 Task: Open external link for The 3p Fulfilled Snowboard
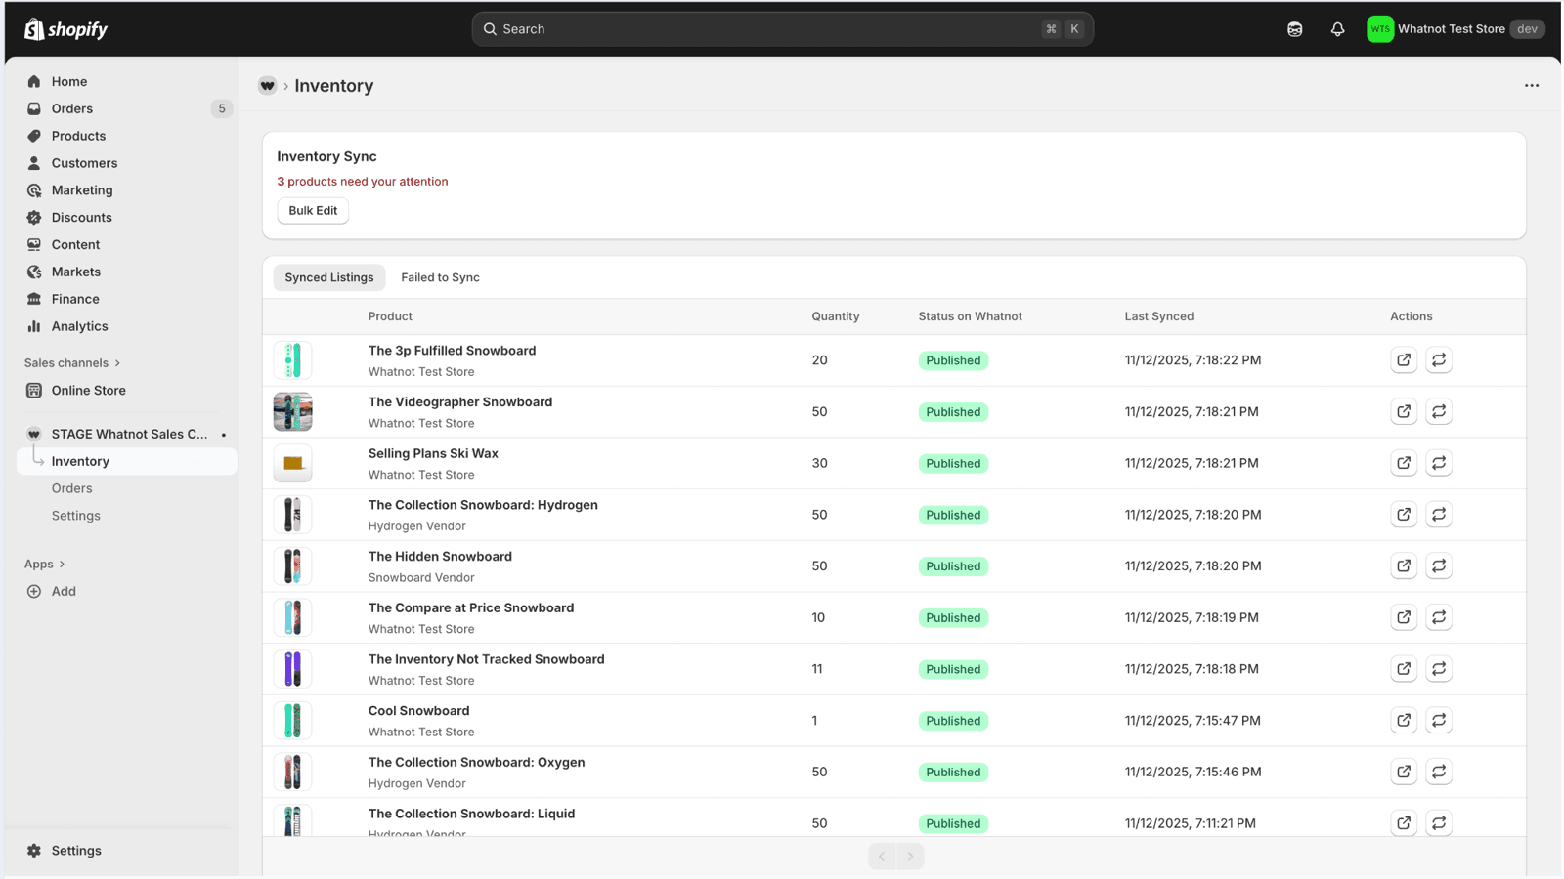(x=1404, y=360)
